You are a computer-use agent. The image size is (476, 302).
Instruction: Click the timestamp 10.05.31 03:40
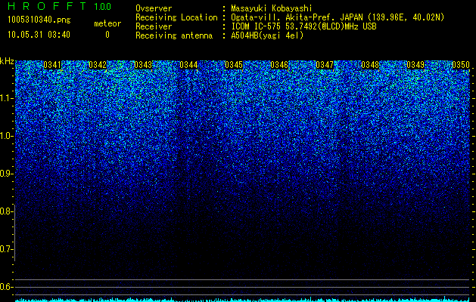click(39, 35)
